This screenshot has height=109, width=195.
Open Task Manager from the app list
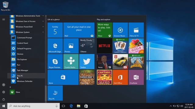pos(26,70)
